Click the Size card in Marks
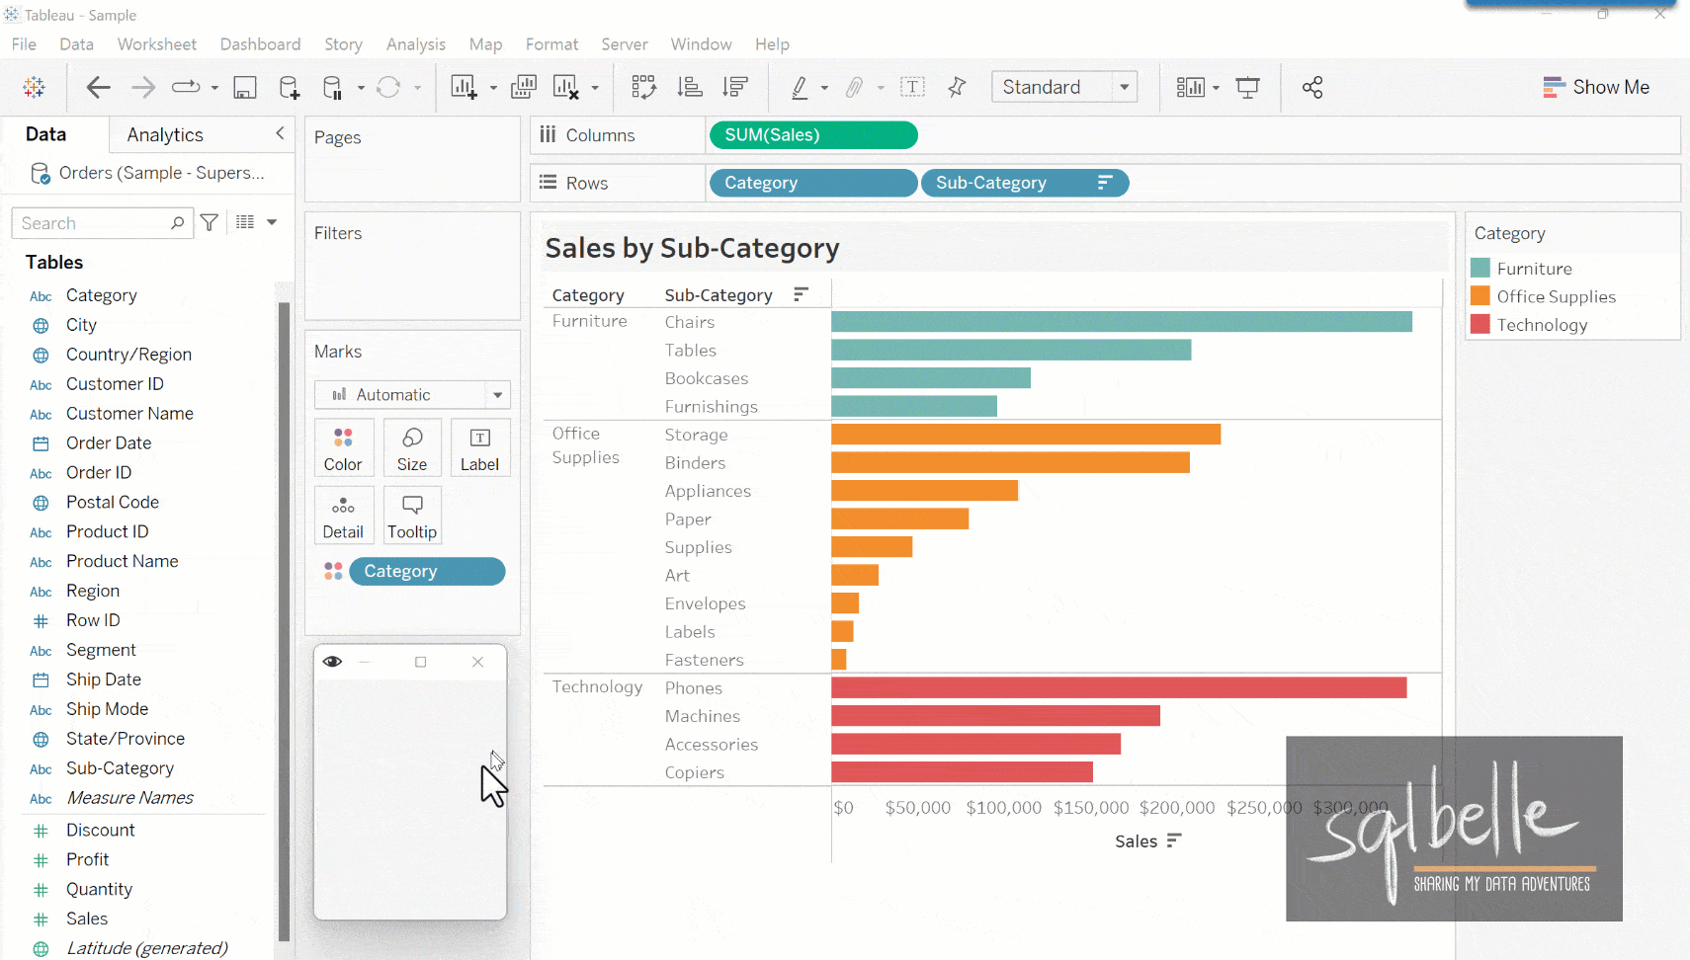 [x=412, y=447]
